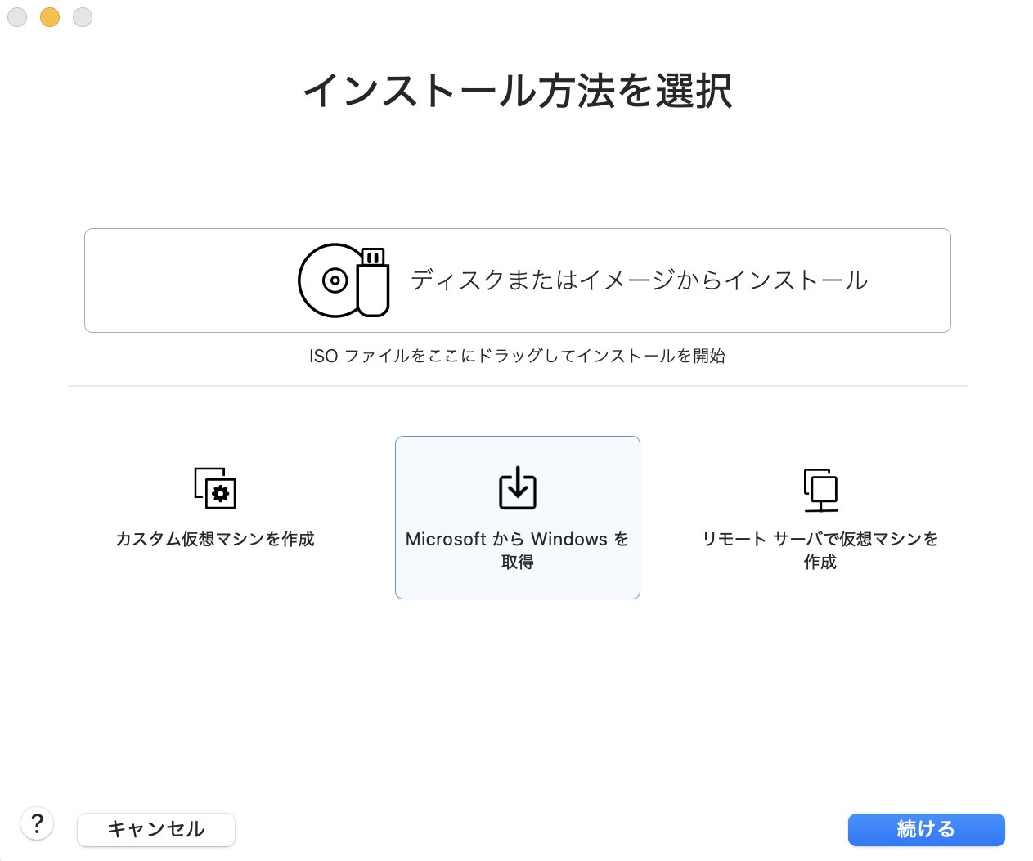Select Microsoft から Windows を取得 label
1033x861 pixels.
click(518, 550)
